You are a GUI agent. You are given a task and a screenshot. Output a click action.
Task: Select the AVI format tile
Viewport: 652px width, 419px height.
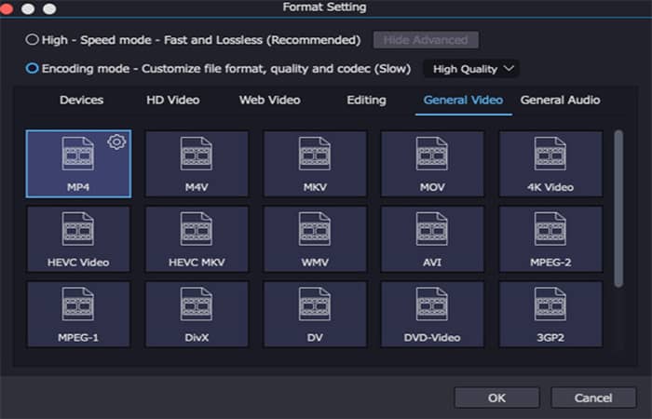pos(432,239)
